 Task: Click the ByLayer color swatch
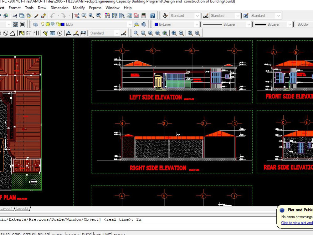(156, 24)
